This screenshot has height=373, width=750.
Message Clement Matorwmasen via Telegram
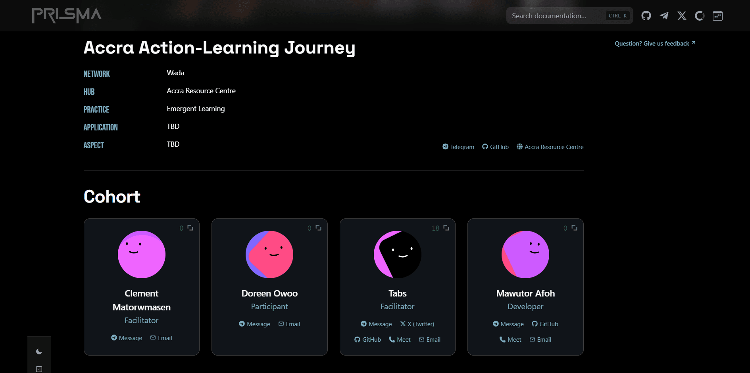click(x=127, y=338)
